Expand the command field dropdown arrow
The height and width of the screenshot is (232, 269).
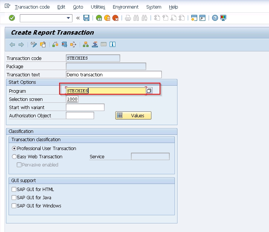pyautogui.click(x=68, y=18)
